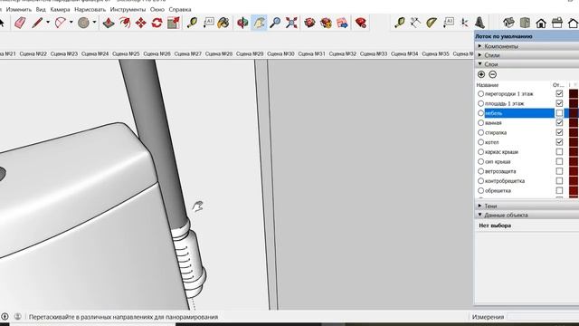Enable visibility of 'мебель' layer

[559, 113]
